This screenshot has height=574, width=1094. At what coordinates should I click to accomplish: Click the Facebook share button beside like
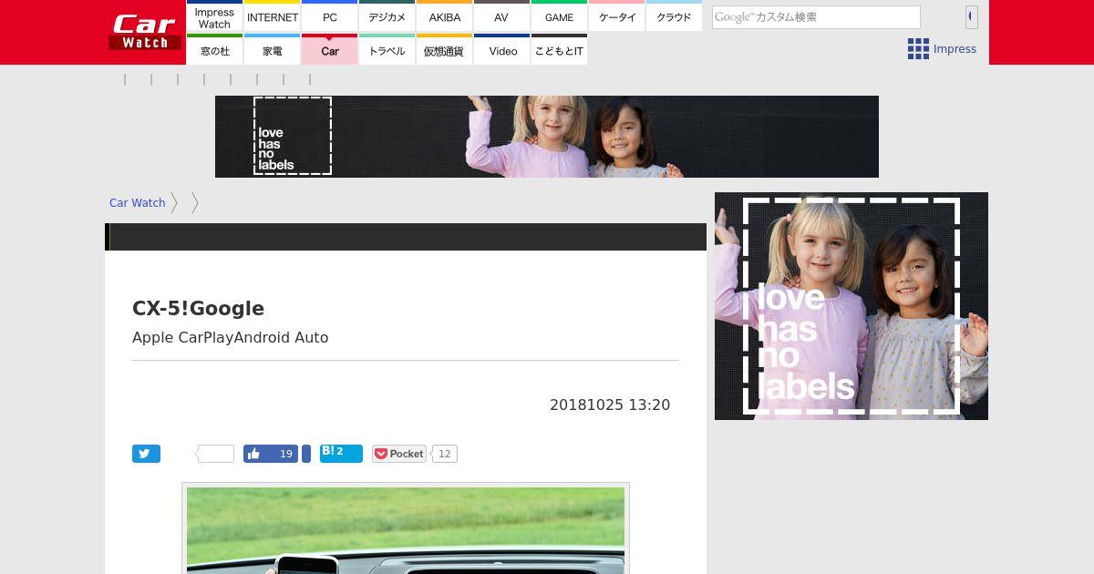pos(306,454)
